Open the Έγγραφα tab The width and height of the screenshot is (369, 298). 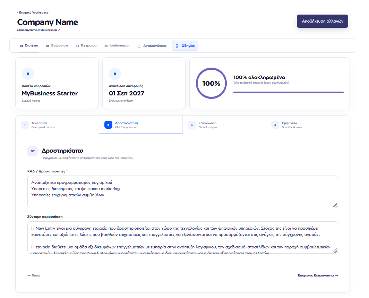coord(86,46)
